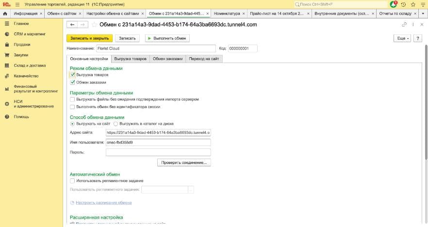Open Настройки обмена с сайтами window tab
The height and width of the screenshot is (227, 428).
[113, 14]
